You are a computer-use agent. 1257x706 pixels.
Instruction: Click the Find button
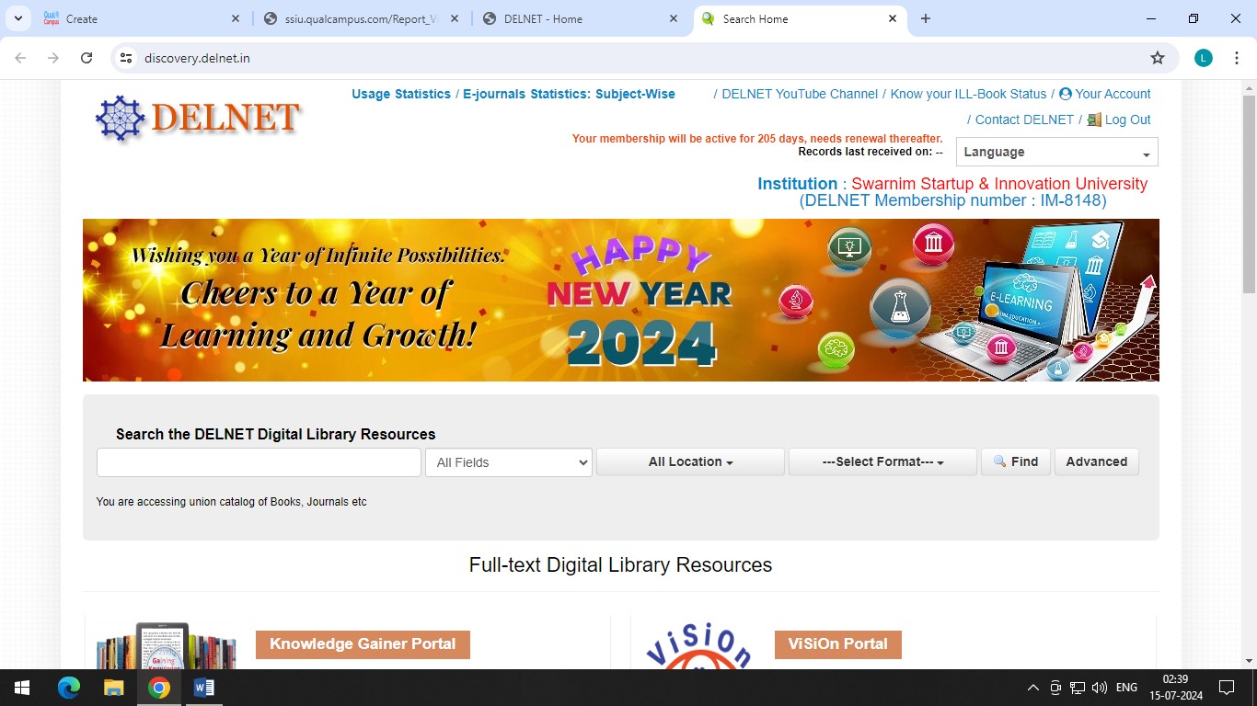pyautogui.click(x=1016, y=461)
